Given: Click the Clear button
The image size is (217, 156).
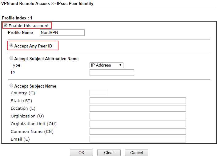Looking at the screenshot, I should point(109,153).
